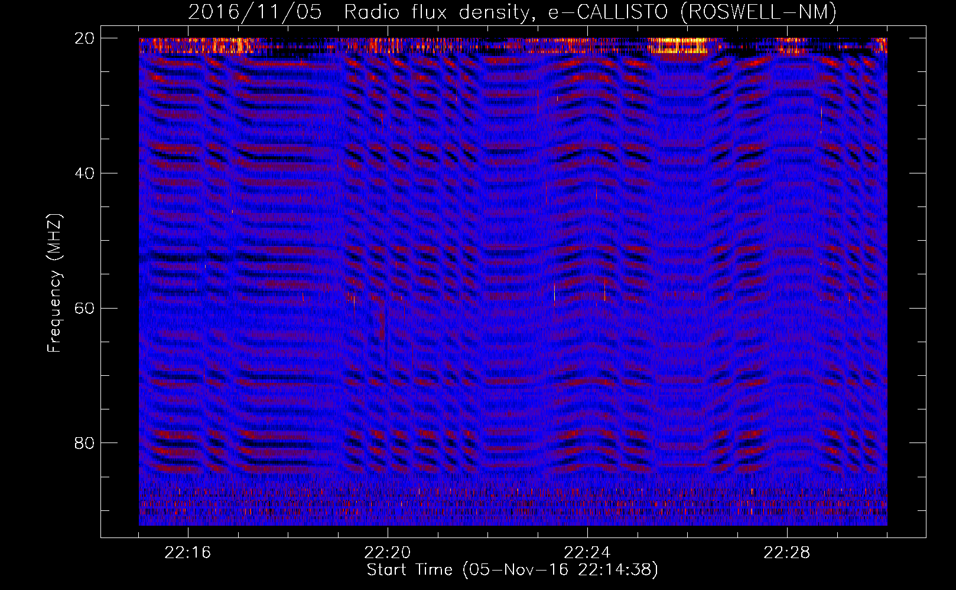This screenshot has width=956, height=590.
Task: Click the 'Start Time (05-Nov-16 22:14:38)' label
Action: (512, 570)
